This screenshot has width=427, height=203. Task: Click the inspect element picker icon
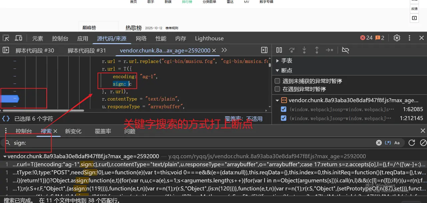[x=6, y=38]
